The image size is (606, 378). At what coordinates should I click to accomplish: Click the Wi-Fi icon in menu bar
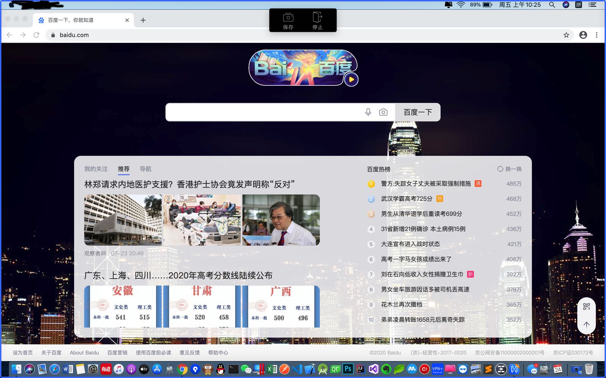(x=461, y=5)
